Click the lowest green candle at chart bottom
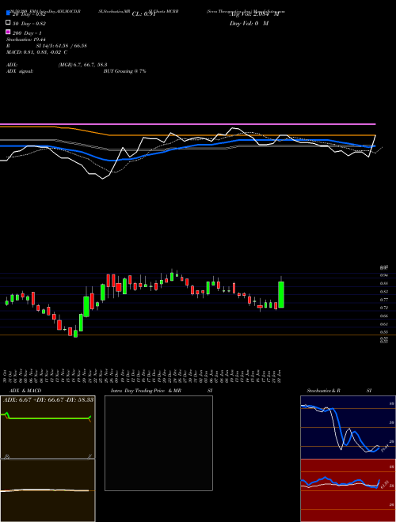 click(x=76, y=334)
